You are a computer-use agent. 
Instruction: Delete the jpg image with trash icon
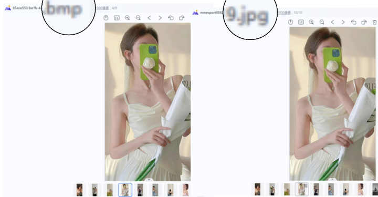374,22
